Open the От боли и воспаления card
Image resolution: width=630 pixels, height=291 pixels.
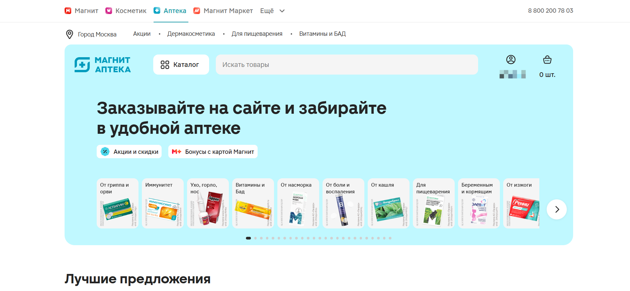click(343, 203)
